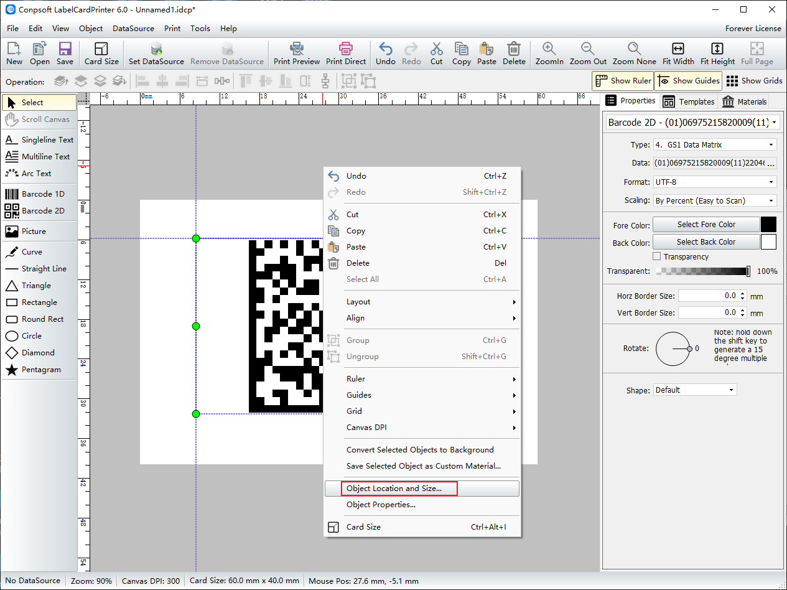Choose Save Selected Object as Custom Material

(422, 466)
